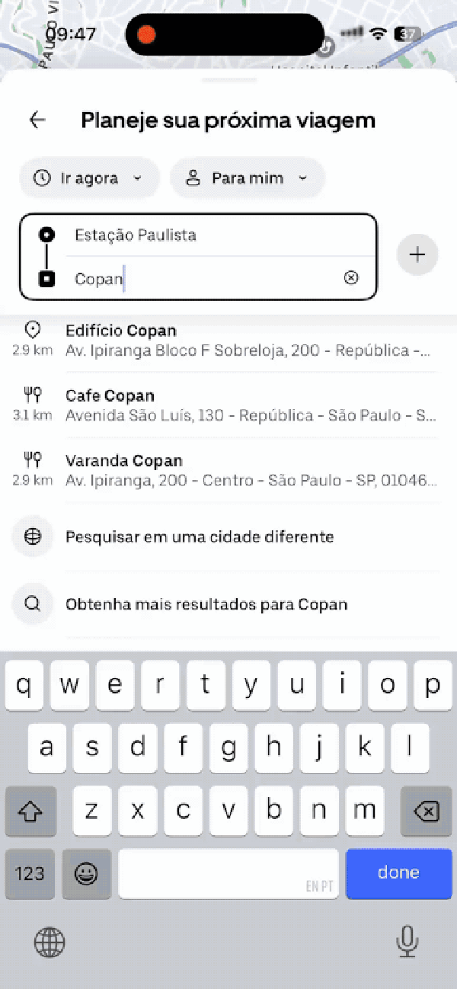Tap the microphone icon for voice input

[407, 943]
